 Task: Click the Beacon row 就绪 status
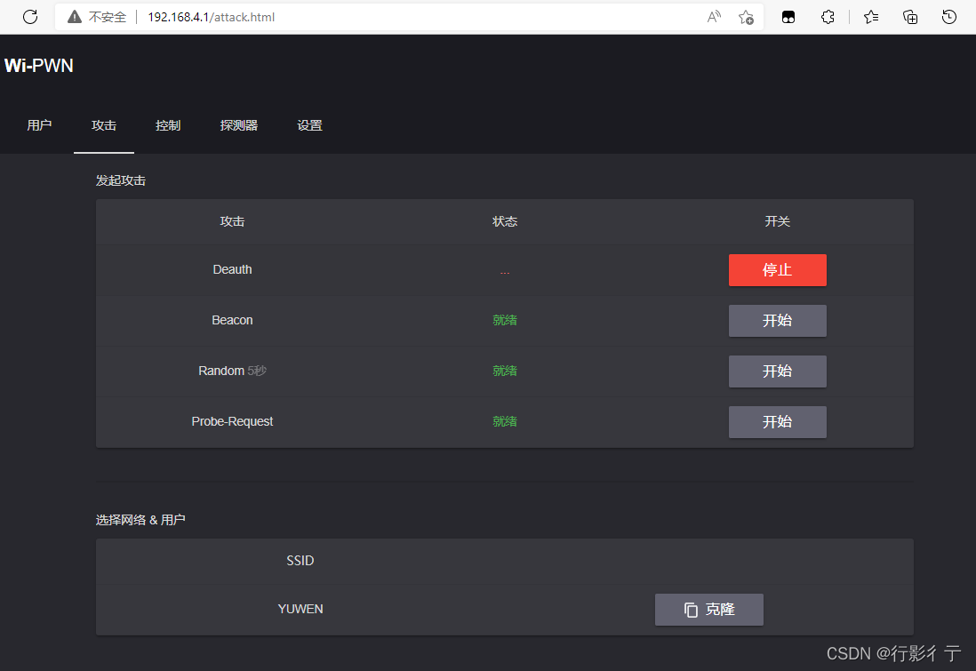pos(505,320)
